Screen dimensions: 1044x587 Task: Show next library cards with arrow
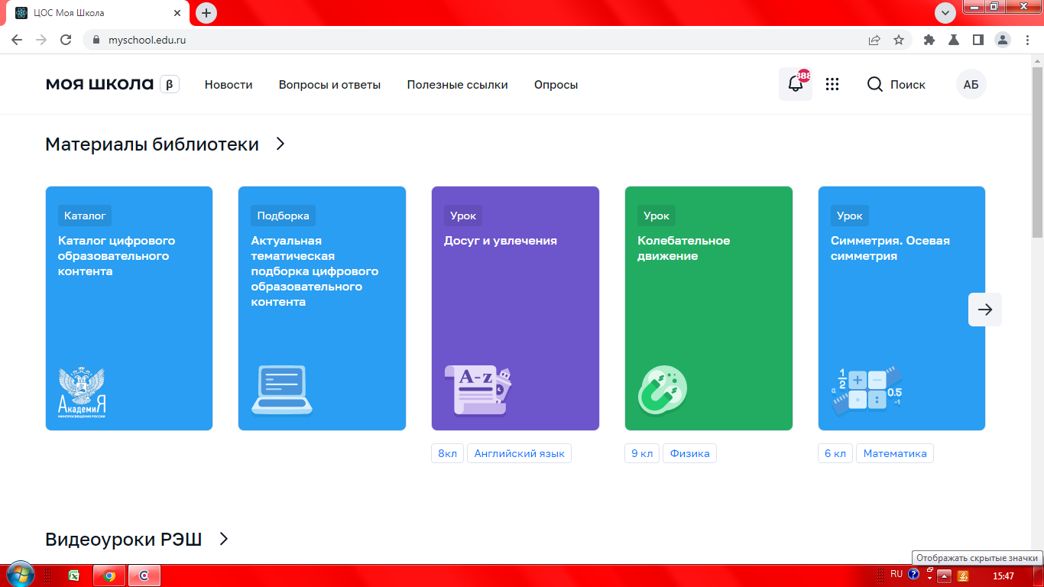(x=985, y=310)
